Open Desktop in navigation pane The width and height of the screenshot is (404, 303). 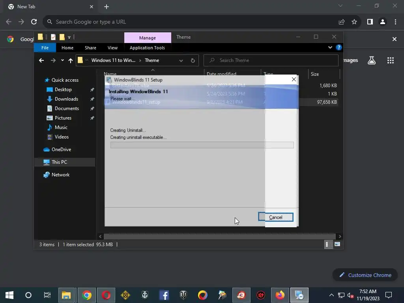(x=63, y=90)
